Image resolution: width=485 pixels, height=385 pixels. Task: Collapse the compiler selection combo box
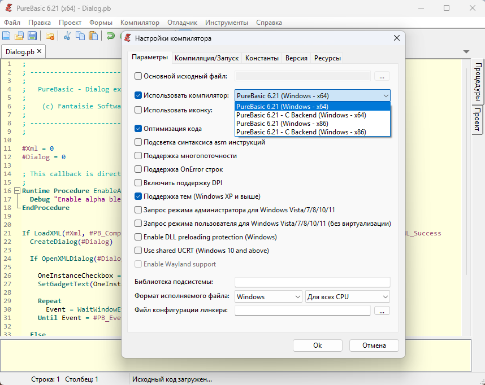coord(386,96)
